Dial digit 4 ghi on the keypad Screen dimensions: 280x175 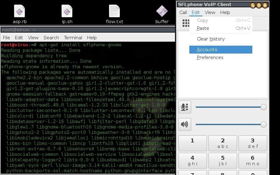pos(192,160)
